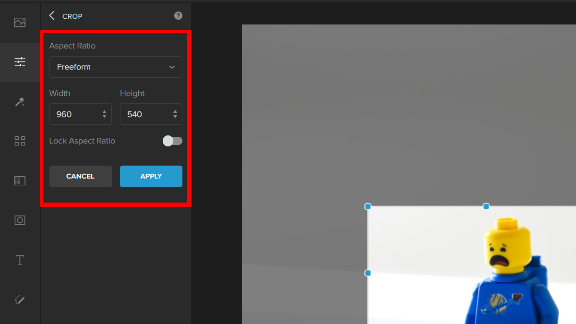Click the Apply button
The height and width of the screenshot is (324, 576).
click(151, 176)
